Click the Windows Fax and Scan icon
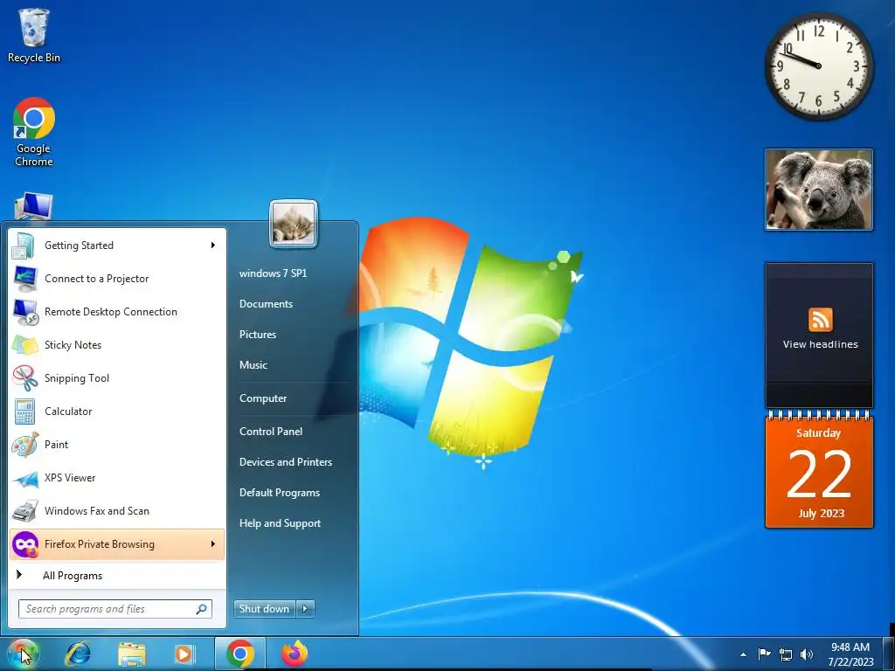This screenshot has width=895, height=671. 25,510
